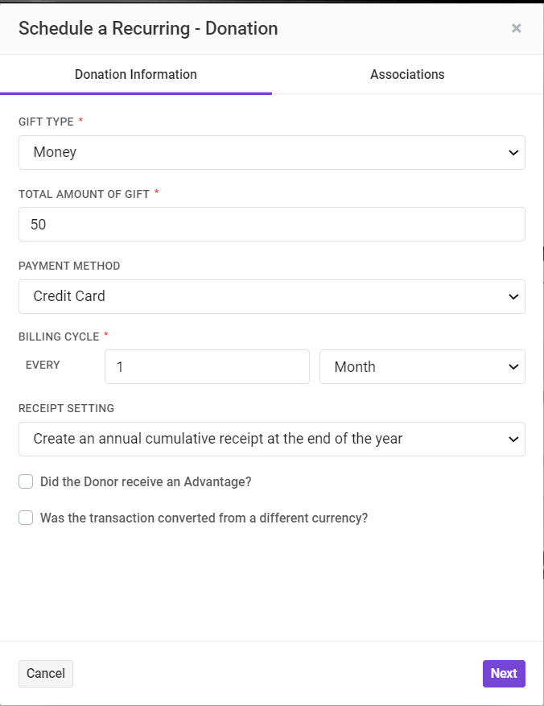The width and height of the screenshot is (544, 706).
Task: Switch to the Associations tab
Action: coord(407,74)
